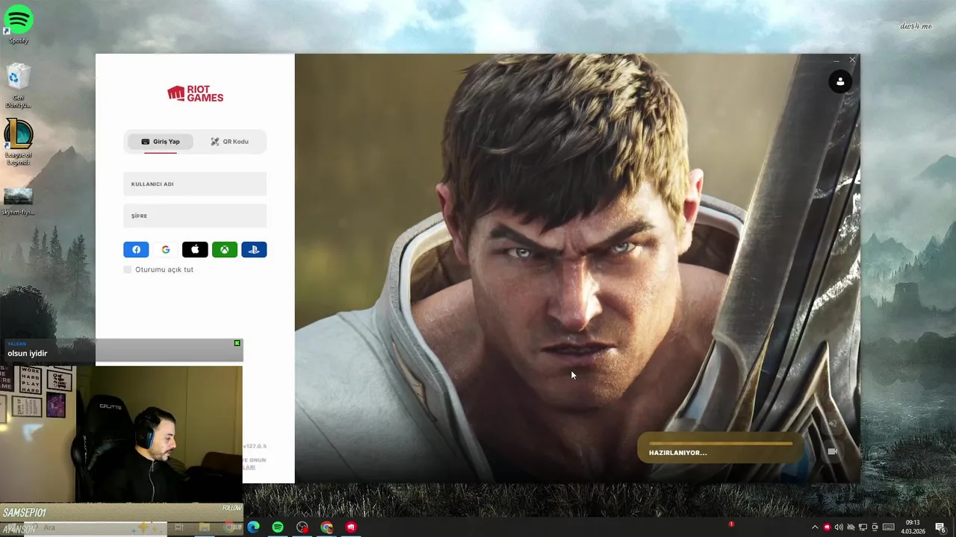Sign in with Facebook icon
Viewport: 956px width, 537px height.
coord(136,250)
